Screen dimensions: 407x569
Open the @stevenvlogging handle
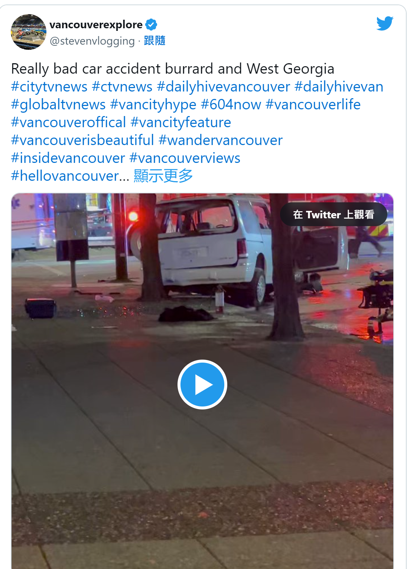click(92, 41)
